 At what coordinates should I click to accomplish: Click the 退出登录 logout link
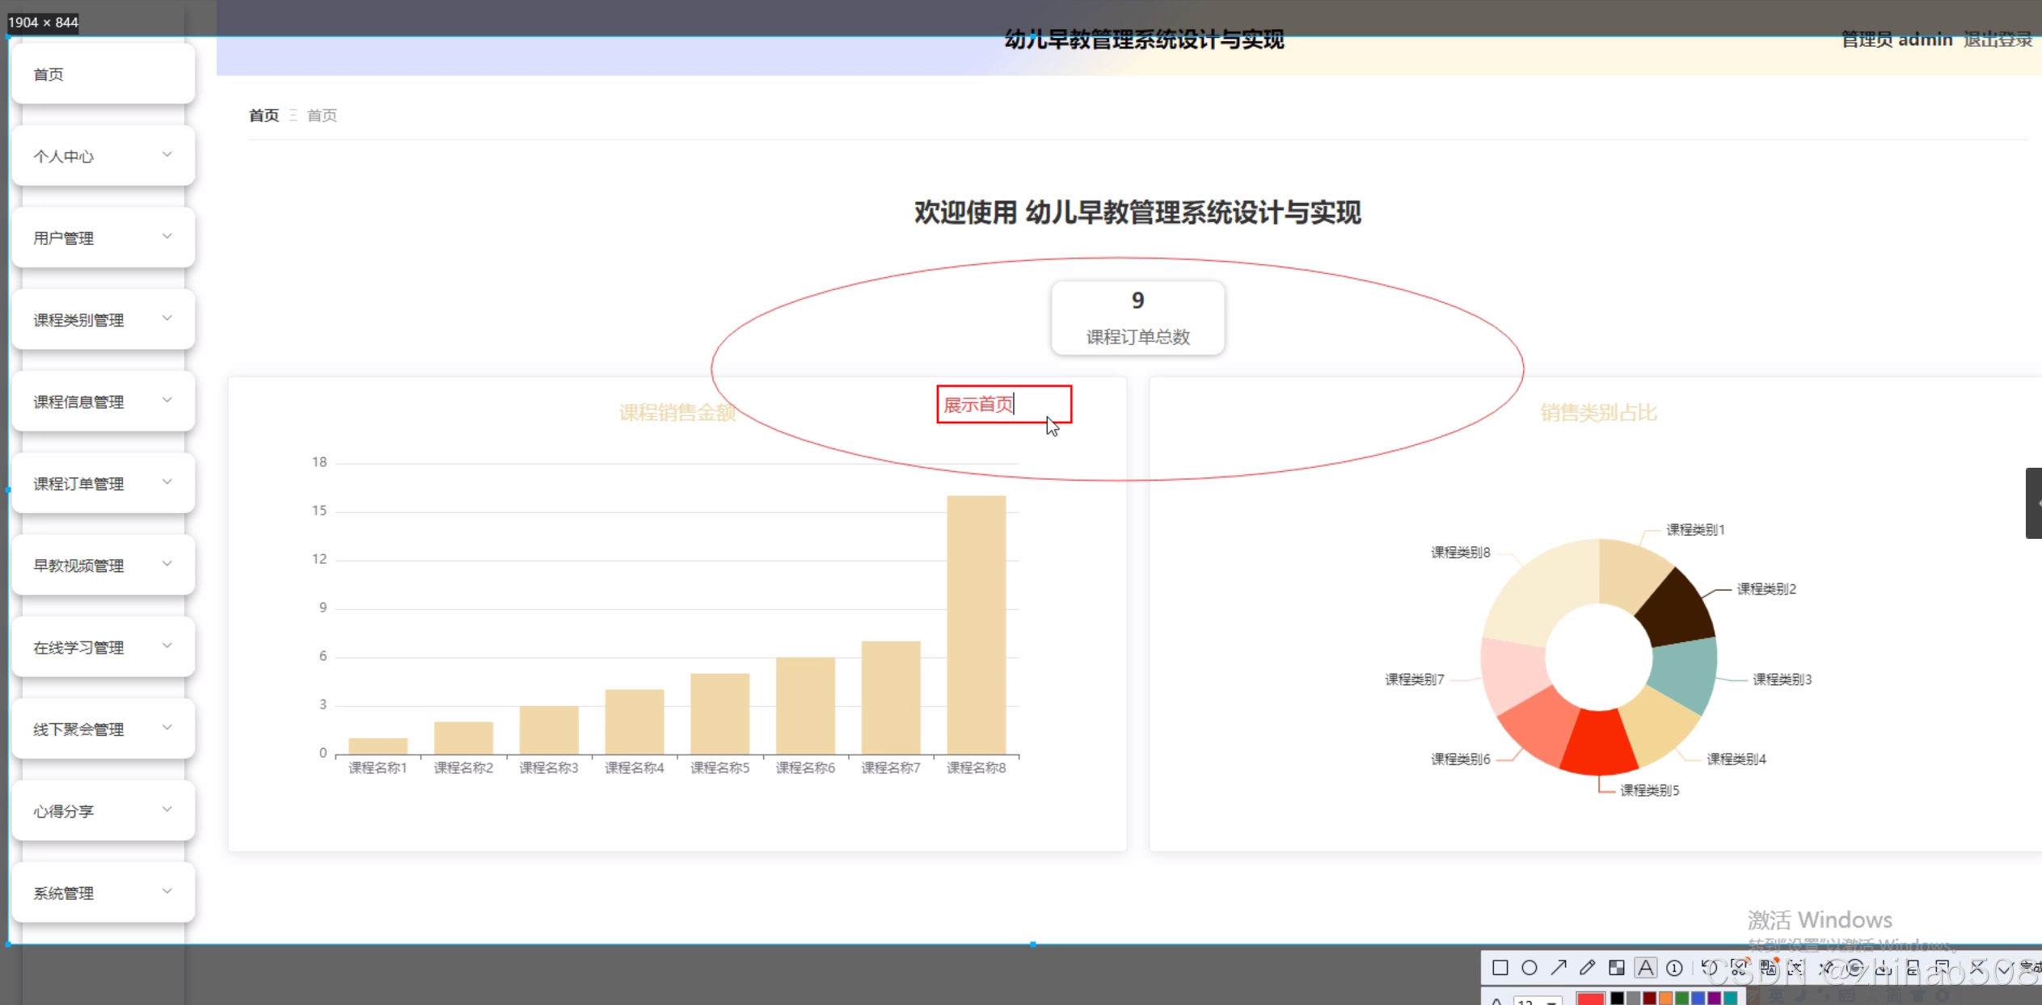(x=1997, y=40)
